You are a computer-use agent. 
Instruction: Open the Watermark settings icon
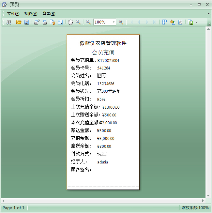pos(180,22)
